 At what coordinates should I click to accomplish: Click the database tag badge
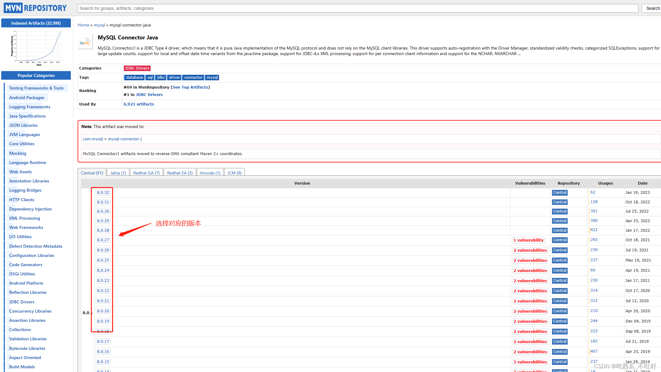pos(134,77)
